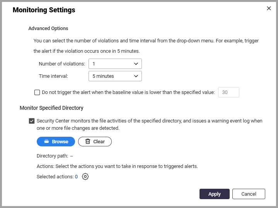278x208 pixels.
Task: Click the trash can icon on Clear
Action: [x=88, y=141]
